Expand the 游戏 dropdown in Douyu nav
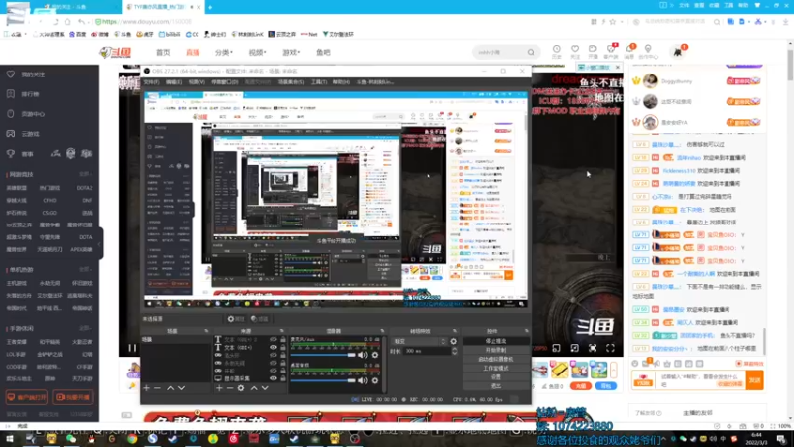 point(291,53)
